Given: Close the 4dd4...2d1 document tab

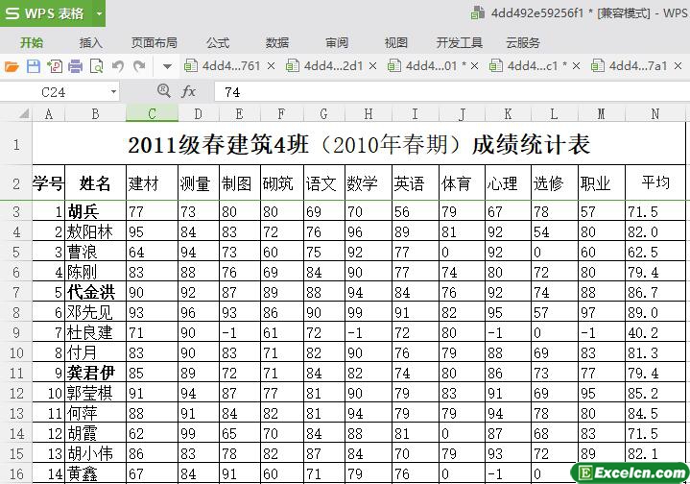Looking at the screenshot, I should (x=372, y=66).
